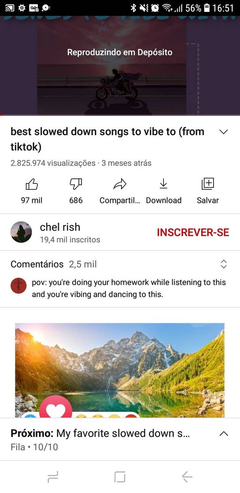Open the share arrow icon
The width and height of the screenshot is (240, 493).
point(119,184)
